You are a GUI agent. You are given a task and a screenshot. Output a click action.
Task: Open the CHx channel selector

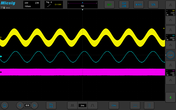(x=114, y=105)
